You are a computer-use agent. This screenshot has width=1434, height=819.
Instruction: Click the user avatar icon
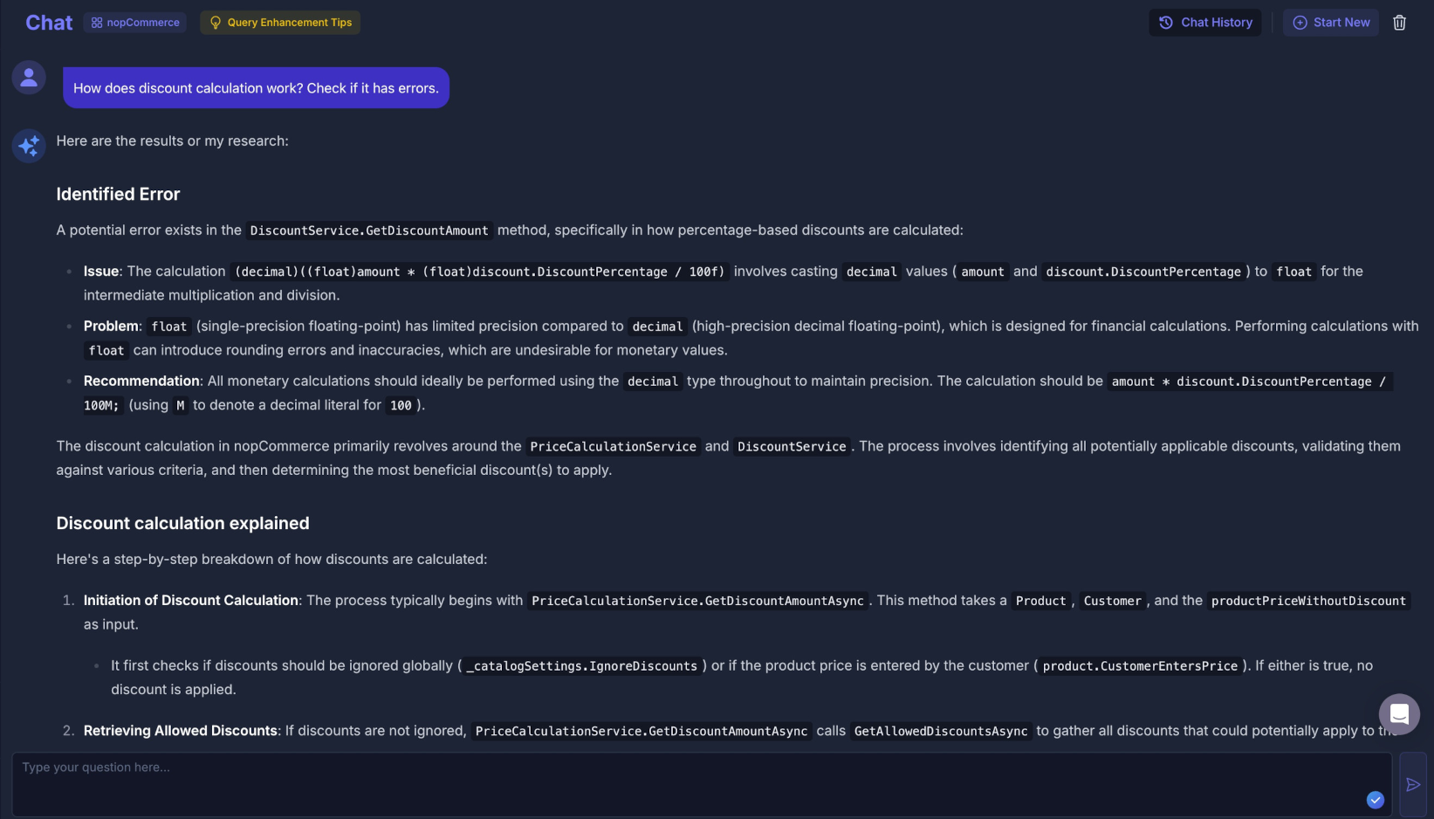(x=29, y=78)
